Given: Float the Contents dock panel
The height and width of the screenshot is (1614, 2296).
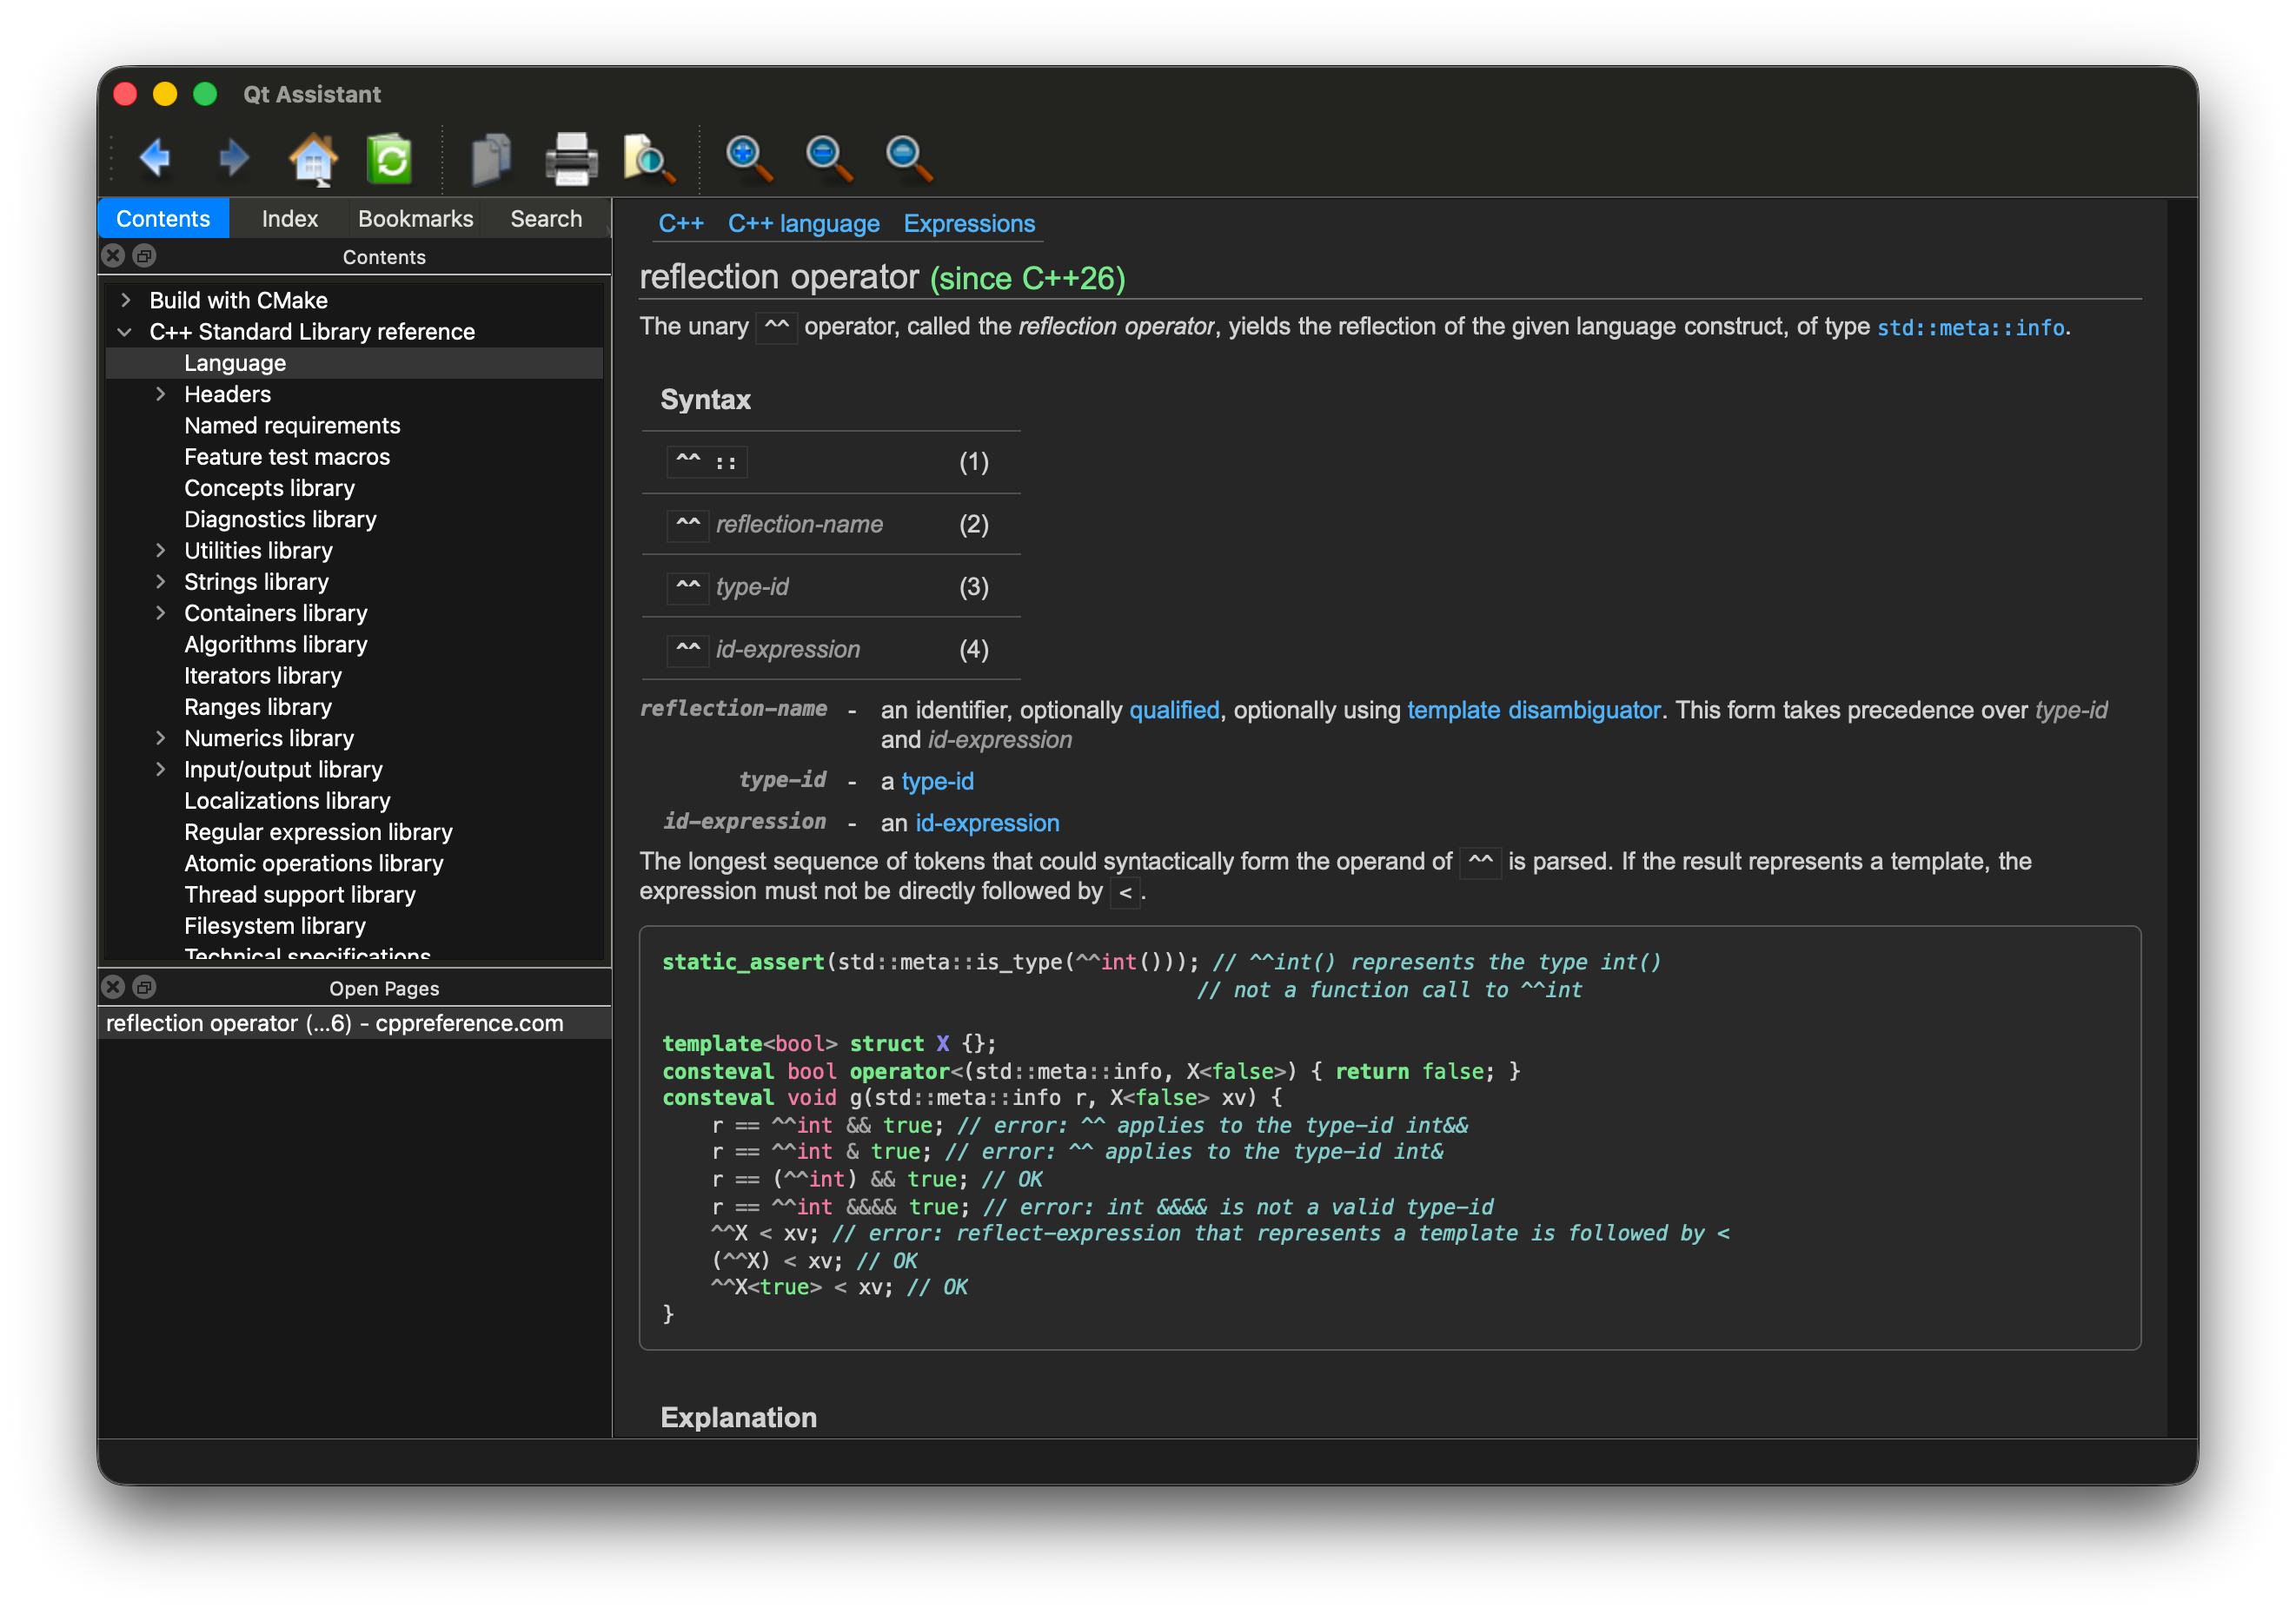Looking at the screenshot, I should [144, 256].
